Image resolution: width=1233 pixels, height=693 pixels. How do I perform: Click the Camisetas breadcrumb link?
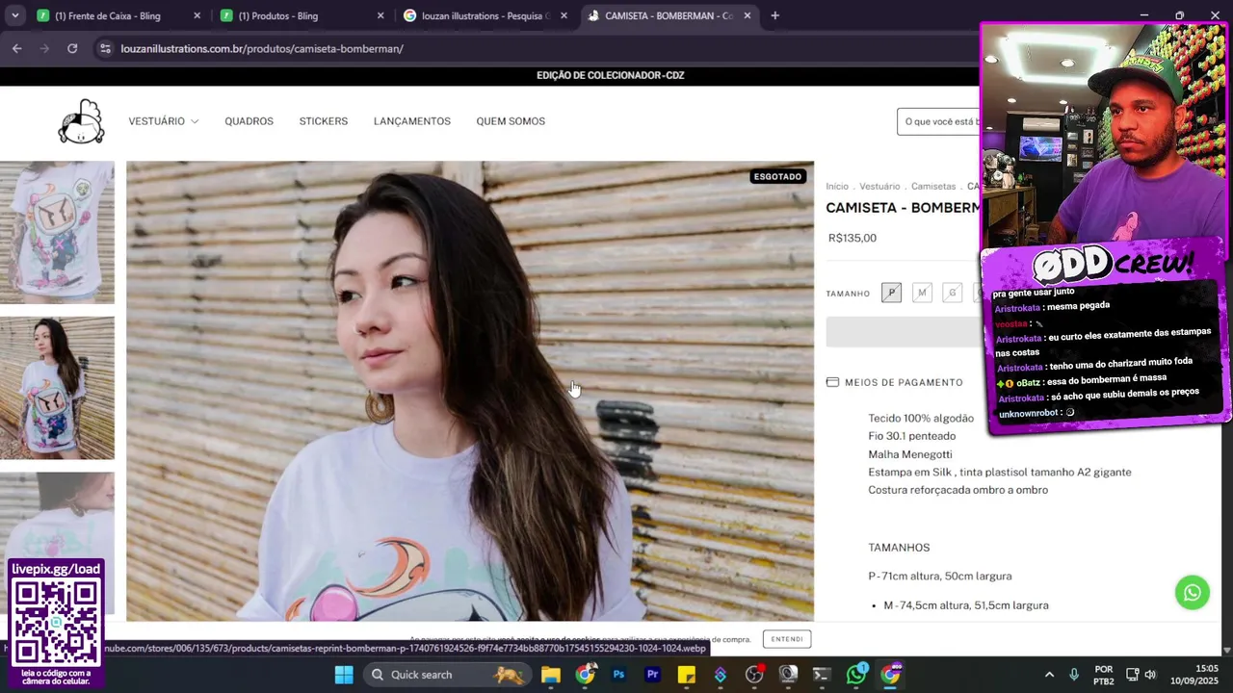tap(933, 187)
